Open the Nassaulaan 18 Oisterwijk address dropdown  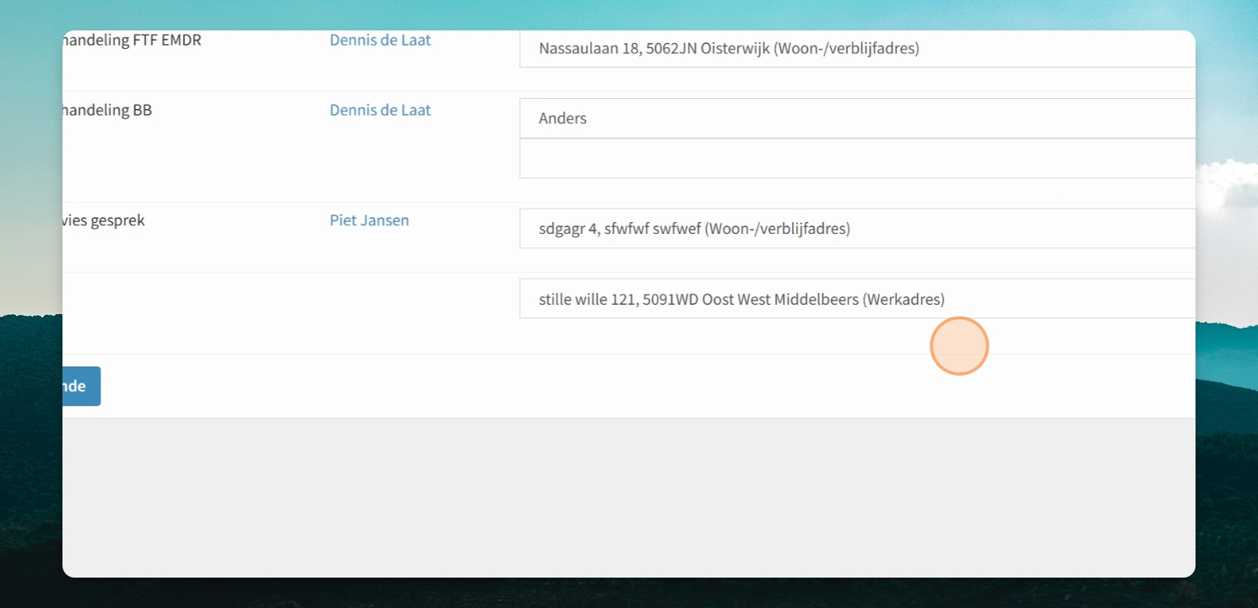tap(857, 48)
